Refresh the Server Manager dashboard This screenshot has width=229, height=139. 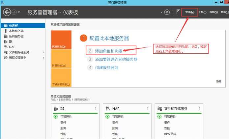pos(167,12)
